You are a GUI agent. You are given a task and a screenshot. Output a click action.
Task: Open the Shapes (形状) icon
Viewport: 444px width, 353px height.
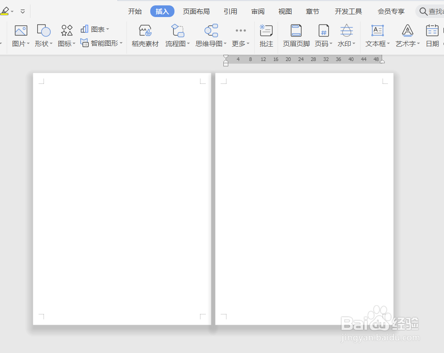pyautogui.click(x=44, y=31)
